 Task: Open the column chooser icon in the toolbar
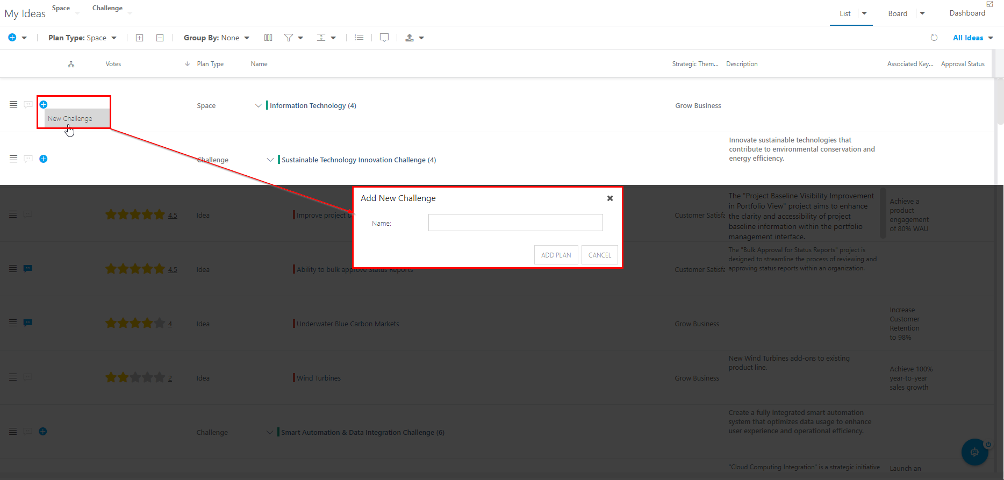pyautogui.click(x=268, y=38)
